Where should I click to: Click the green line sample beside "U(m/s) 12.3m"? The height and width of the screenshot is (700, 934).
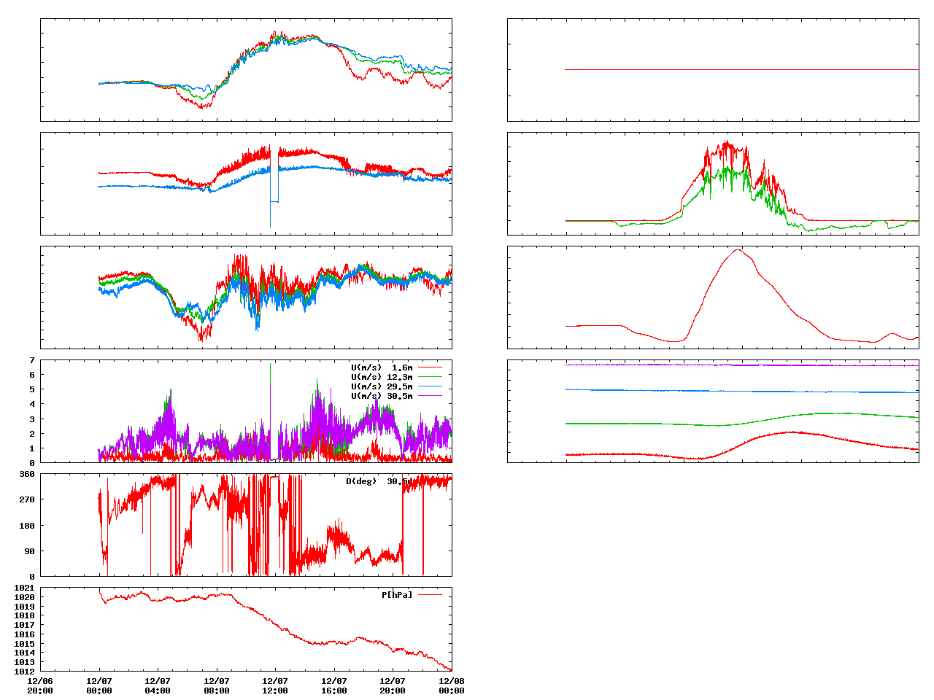[x=430, y=376]
